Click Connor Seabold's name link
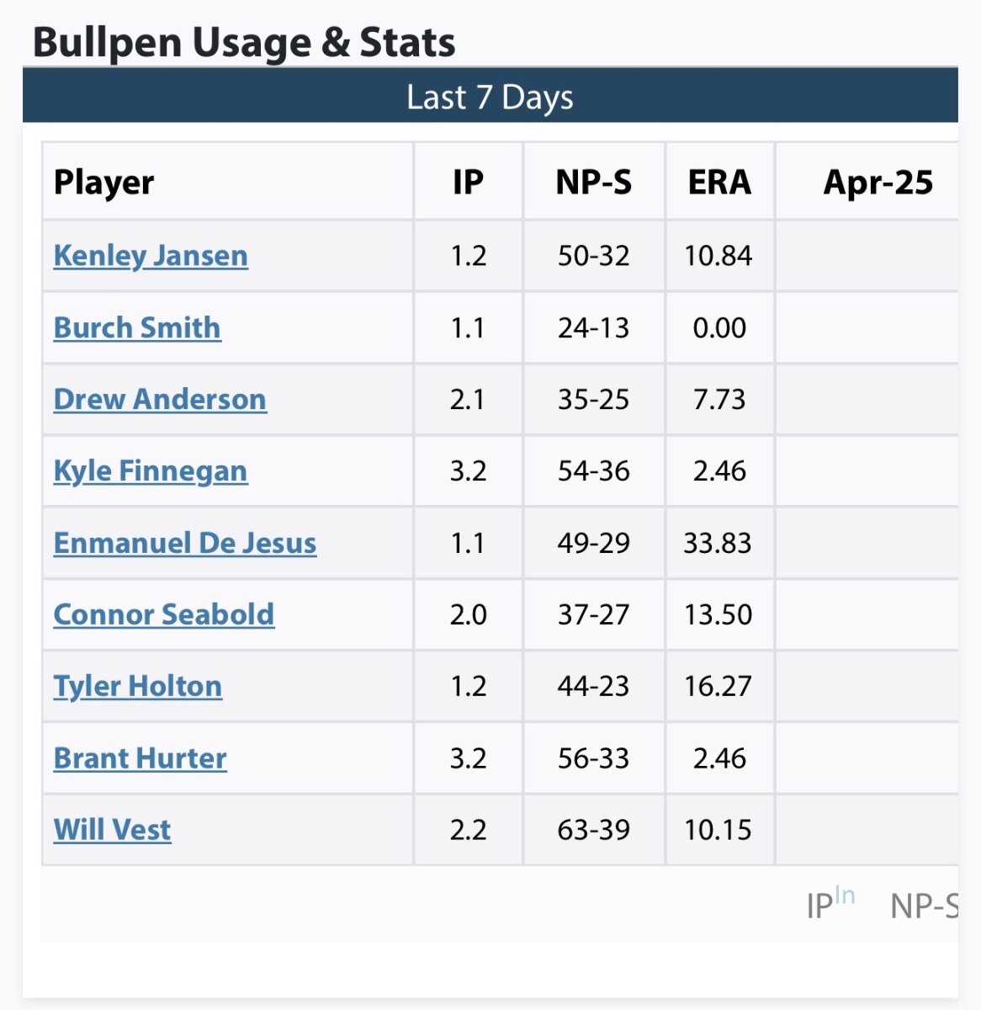 (164, 614)
